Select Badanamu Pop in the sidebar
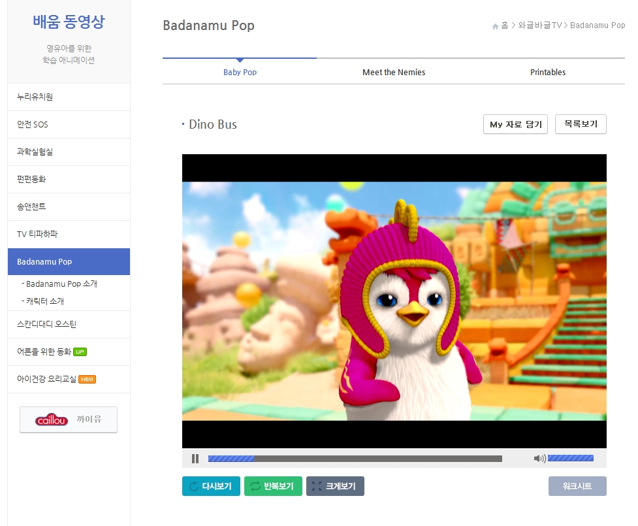 (69, 262)
